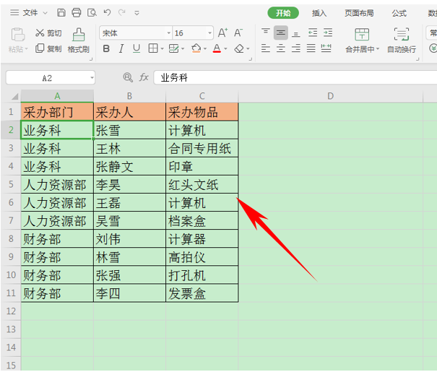Click header cell 采办物品

202,112
